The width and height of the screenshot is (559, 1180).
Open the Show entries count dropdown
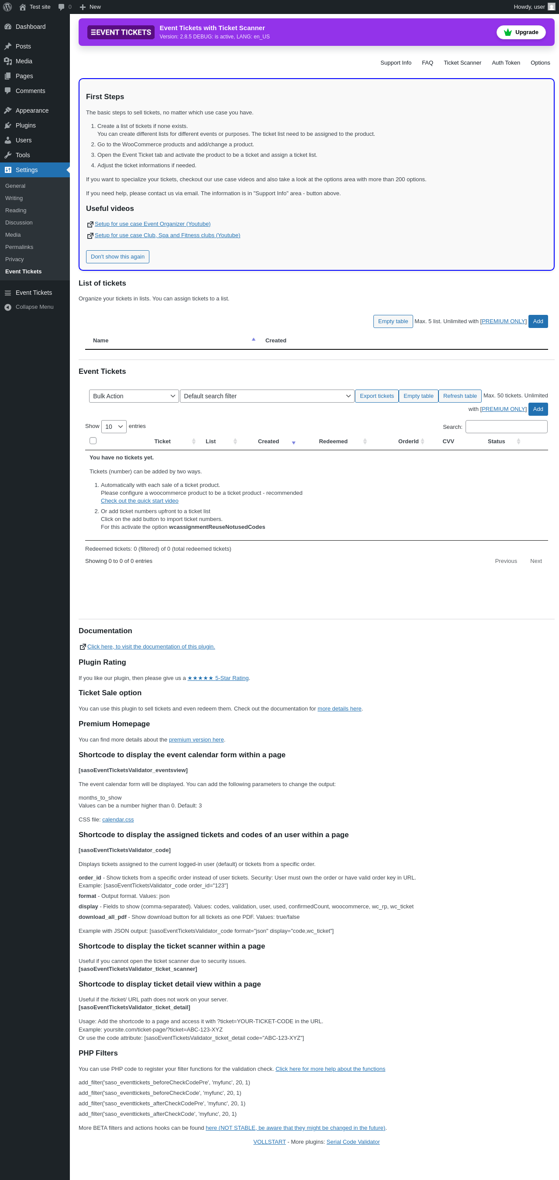[x=114, y=427]
